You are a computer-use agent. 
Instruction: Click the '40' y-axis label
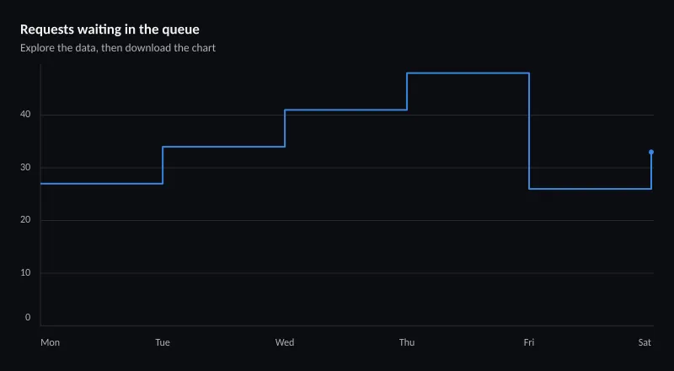(x=25, y=115)
